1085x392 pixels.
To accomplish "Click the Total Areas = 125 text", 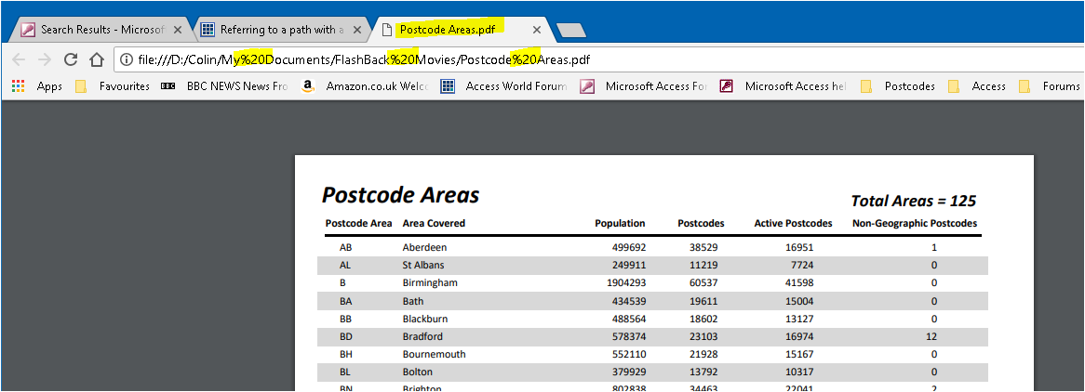I will point(914,202).
